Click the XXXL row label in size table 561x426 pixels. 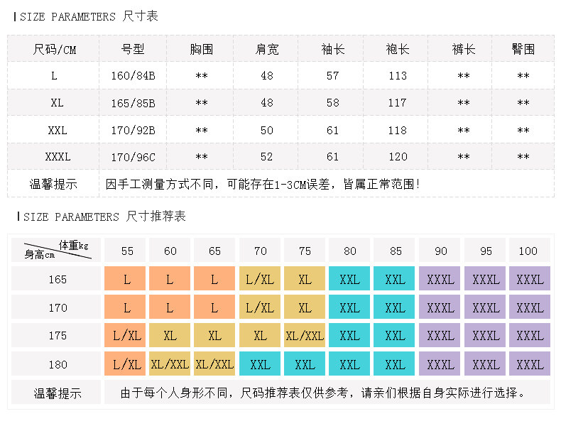pos(58,157)
